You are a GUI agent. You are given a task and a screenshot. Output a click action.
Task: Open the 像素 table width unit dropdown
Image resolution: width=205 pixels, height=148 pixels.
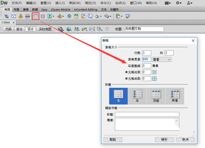coord(162,59)
